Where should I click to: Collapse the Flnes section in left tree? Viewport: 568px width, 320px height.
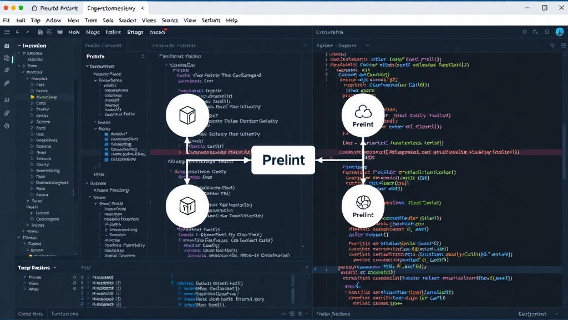tap(19, 237)
